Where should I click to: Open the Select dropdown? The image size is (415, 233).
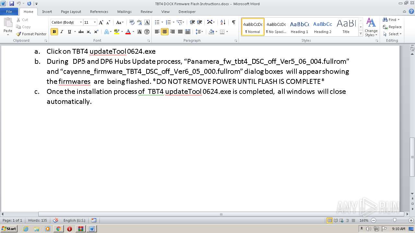(x=392, y=34)
